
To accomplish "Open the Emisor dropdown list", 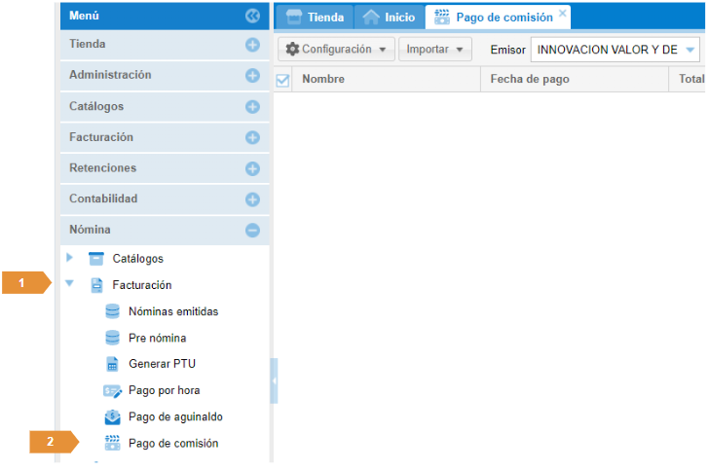I will click(x=690, y=49).
